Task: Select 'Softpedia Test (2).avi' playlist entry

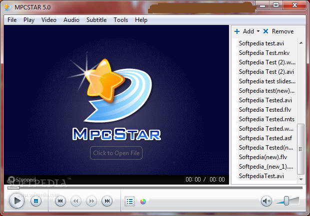Action: pyautogui.click(x=267, y=72)
